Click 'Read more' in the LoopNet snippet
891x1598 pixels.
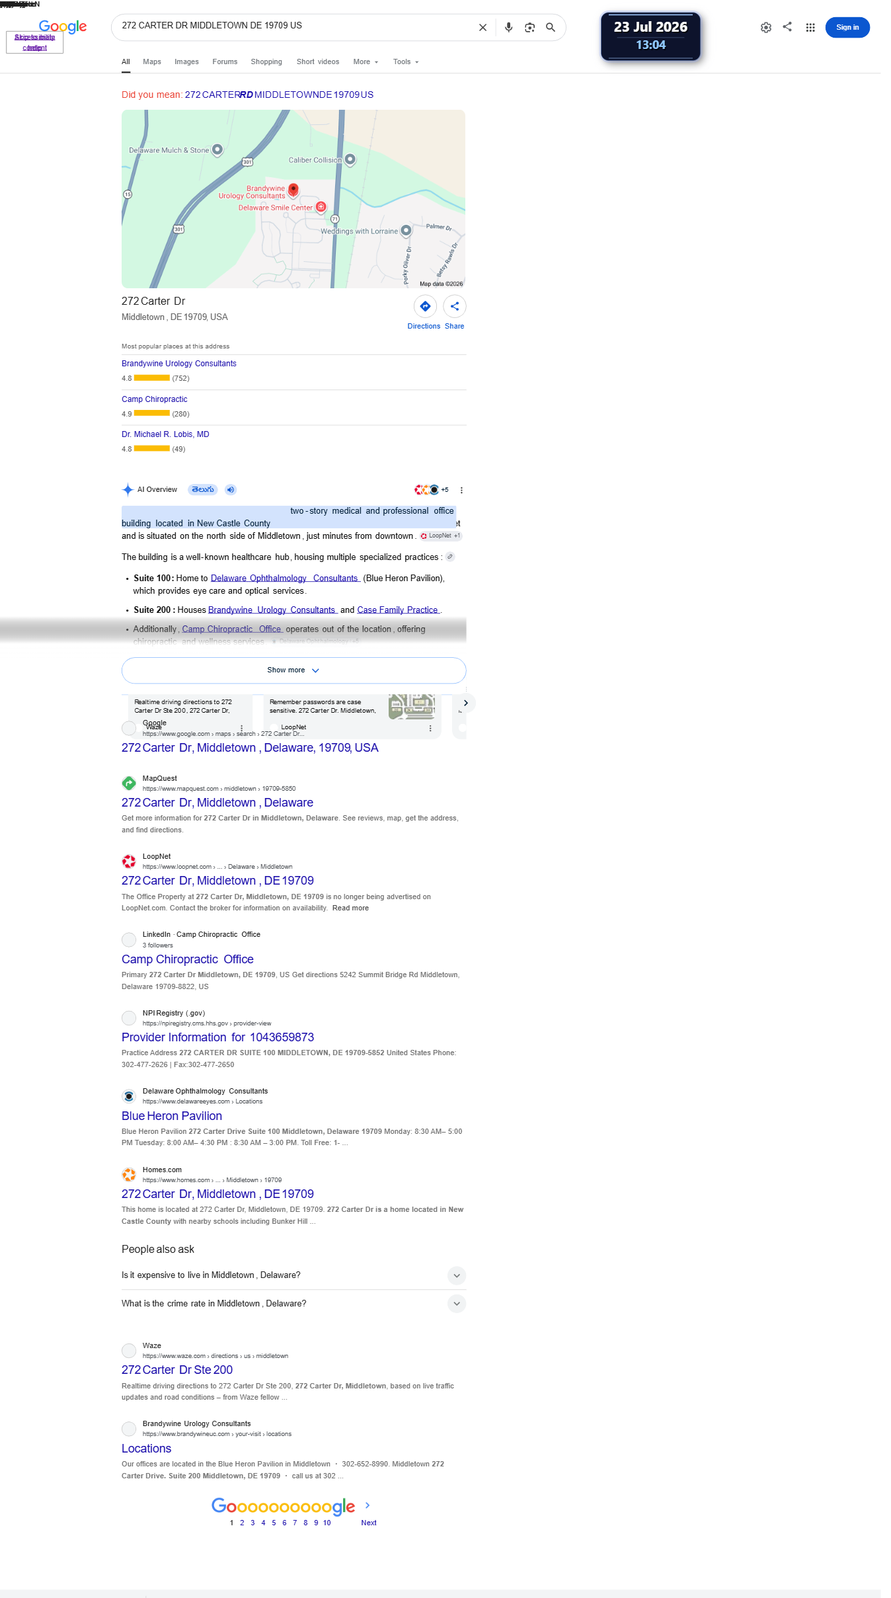pos(350,908)
